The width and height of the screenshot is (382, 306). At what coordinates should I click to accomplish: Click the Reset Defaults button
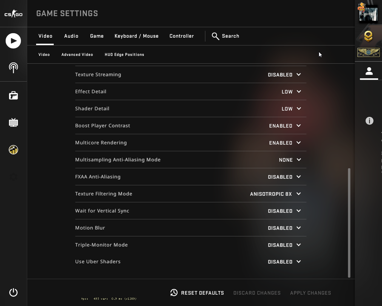[x=197, y=293]
